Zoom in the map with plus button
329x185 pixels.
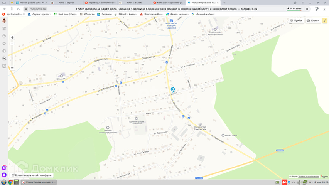pos(12,37)
